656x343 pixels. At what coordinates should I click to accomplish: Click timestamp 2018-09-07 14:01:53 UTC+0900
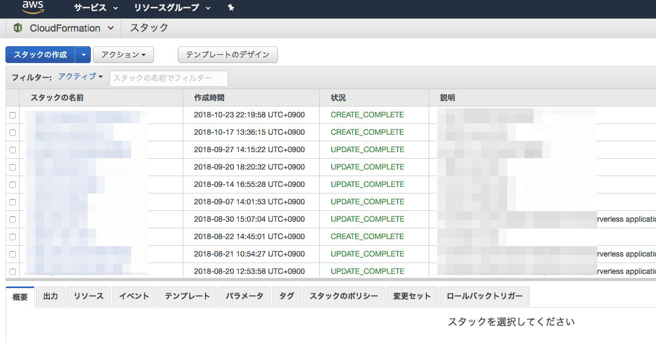[249, 202]
